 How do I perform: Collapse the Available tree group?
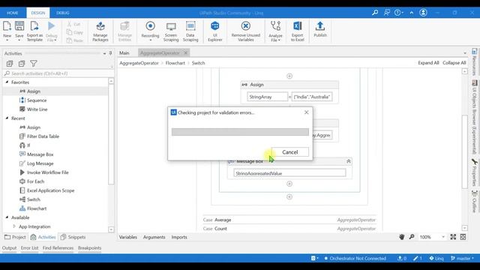7,217
